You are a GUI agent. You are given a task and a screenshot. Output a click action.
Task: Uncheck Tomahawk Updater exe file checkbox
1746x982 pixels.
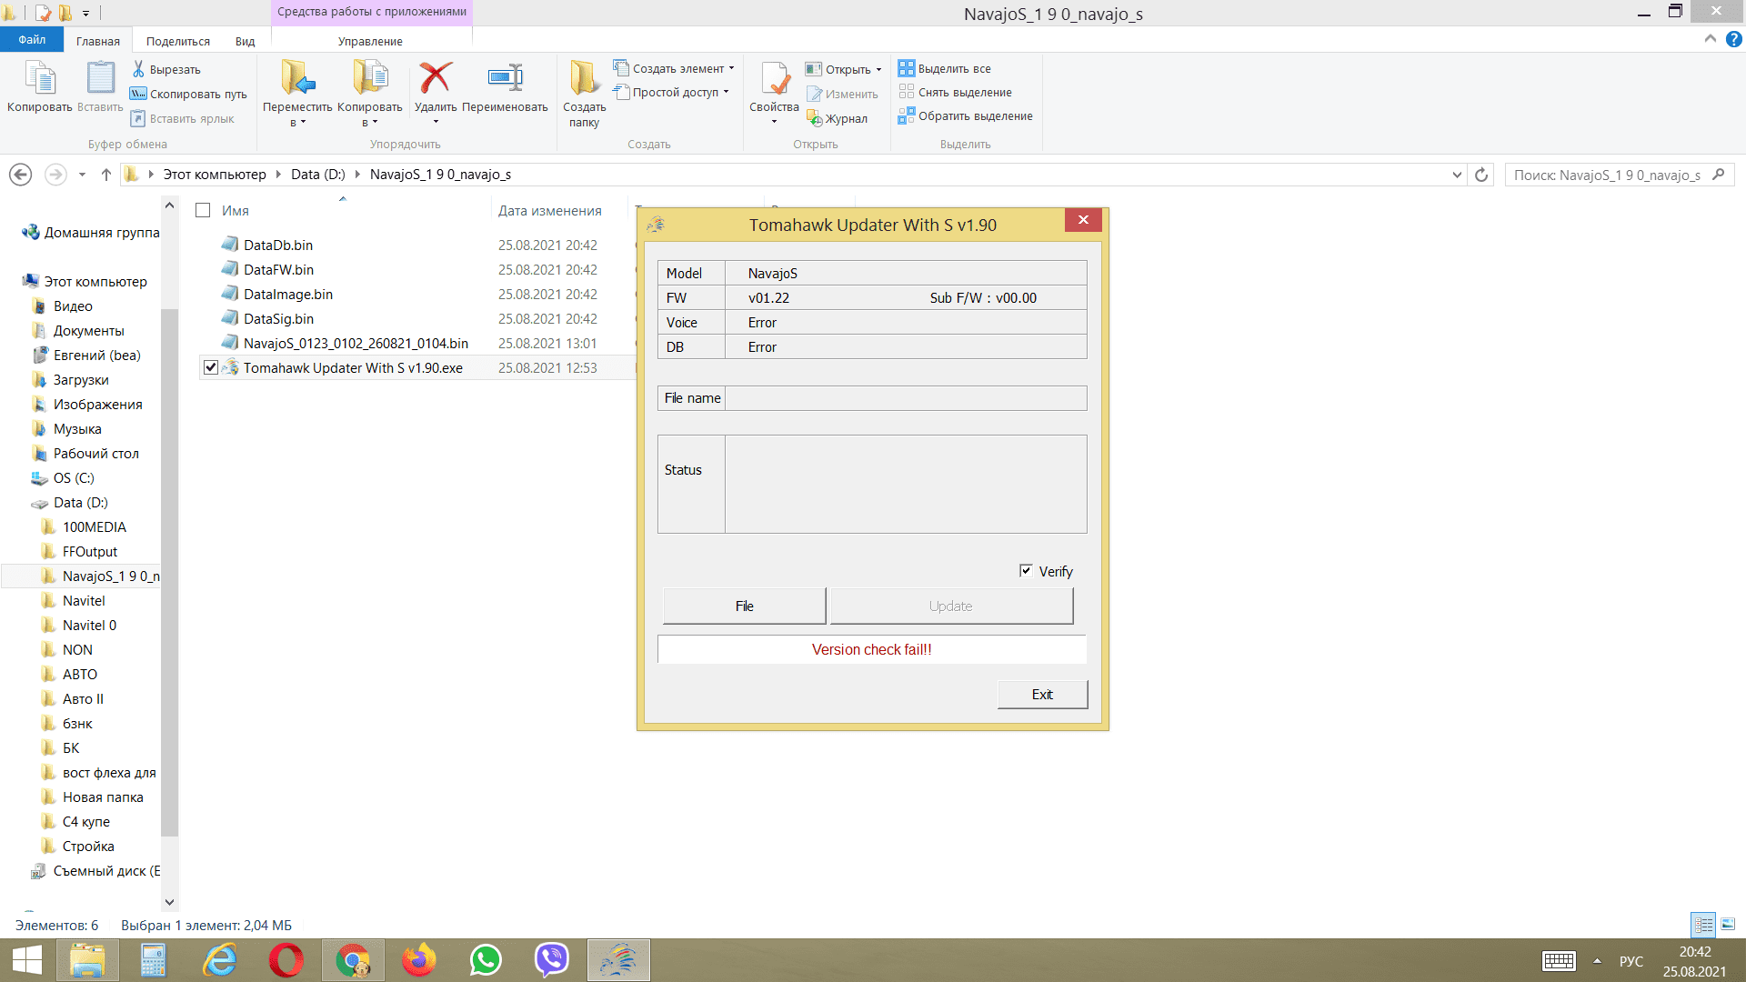(x=211, y=367)
